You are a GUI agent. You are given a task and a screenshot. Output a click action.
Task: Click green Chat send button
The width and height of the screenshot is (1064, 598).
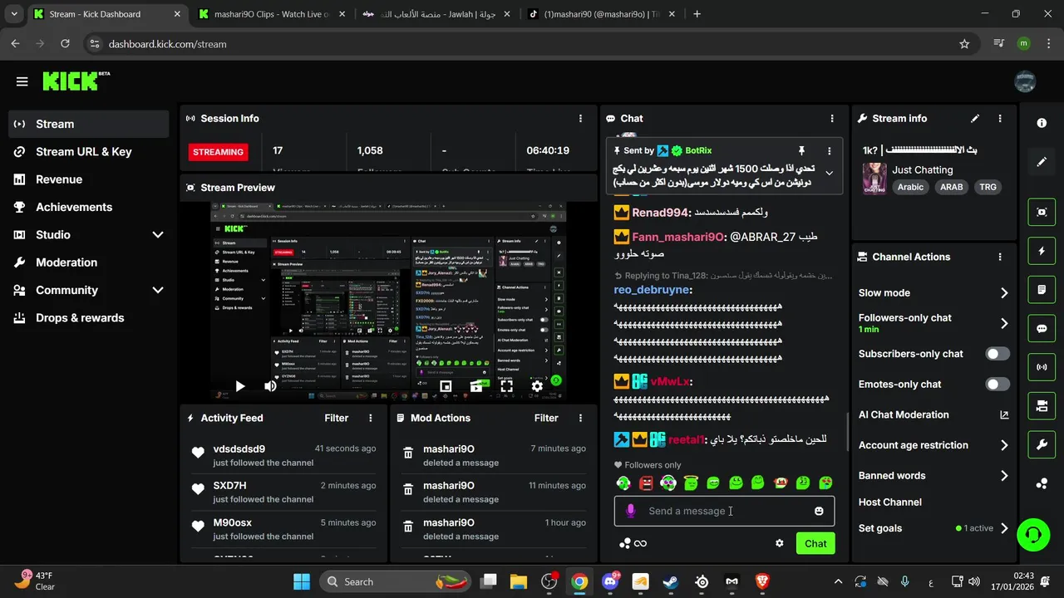point(815,543)
